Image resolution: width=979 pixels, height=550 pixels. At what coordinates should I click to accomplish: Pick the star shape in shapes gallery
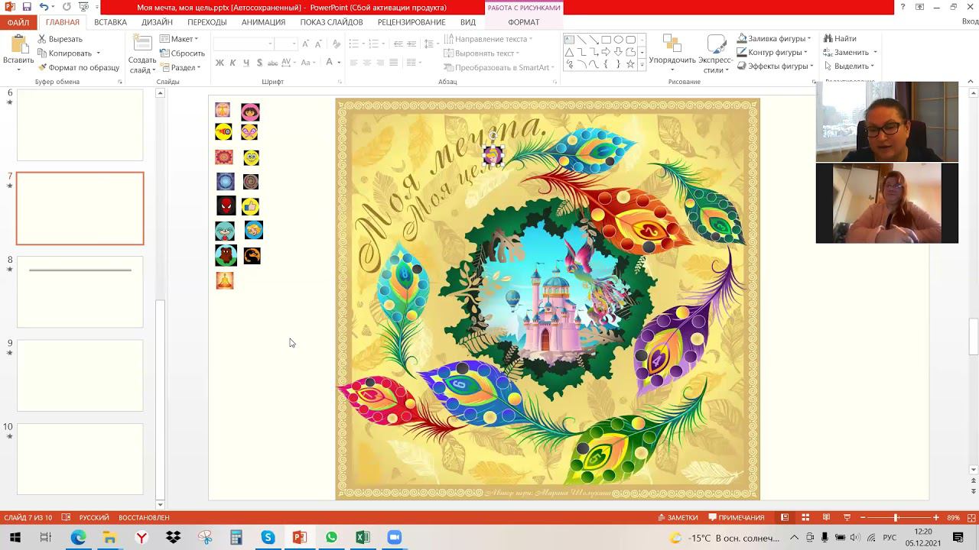pos(630,64)
